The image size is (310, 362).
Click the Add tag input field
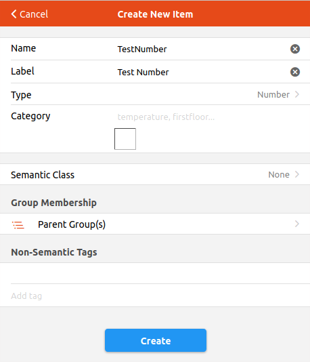pyautogui.click(x=155, y=296)
